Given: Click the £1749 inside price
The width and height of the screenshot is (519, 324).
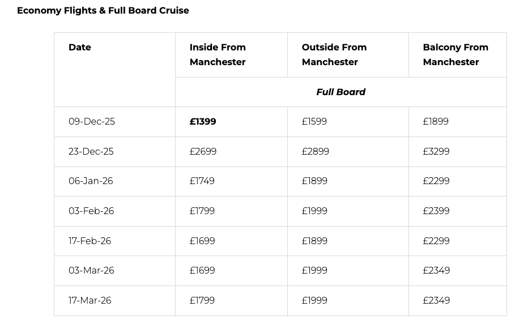Looking at the screenshot, I should pyautogui.click(x=202, y=181).
